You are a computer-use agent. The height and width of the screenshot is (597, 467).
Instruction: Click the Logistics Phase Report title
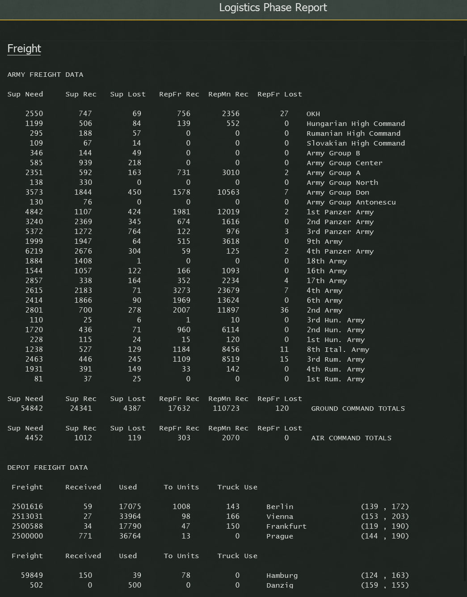[273, 8]
